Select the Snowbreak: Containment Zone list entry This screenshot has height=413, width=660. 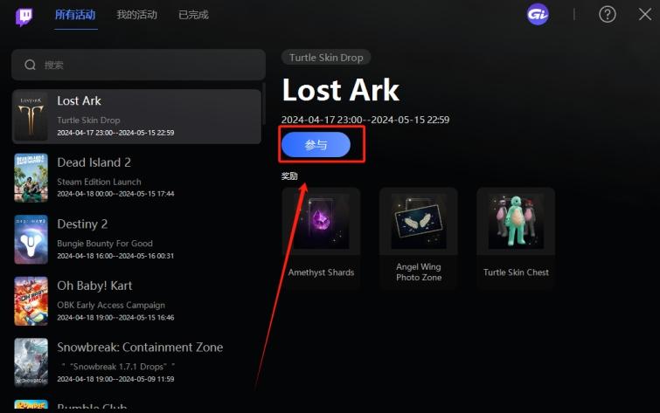[136, 362]
